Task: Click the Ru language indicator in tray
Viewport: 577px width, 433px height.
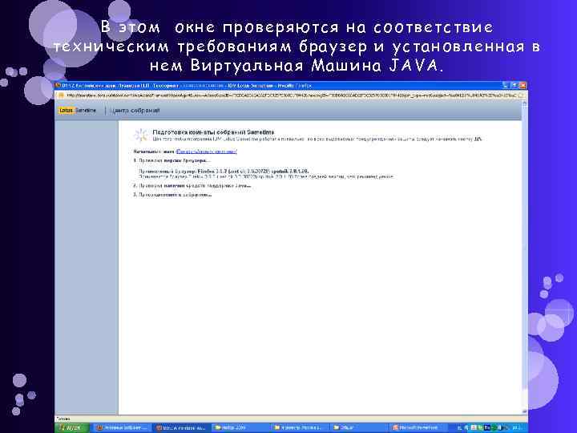Action: [x=487, y=428]
